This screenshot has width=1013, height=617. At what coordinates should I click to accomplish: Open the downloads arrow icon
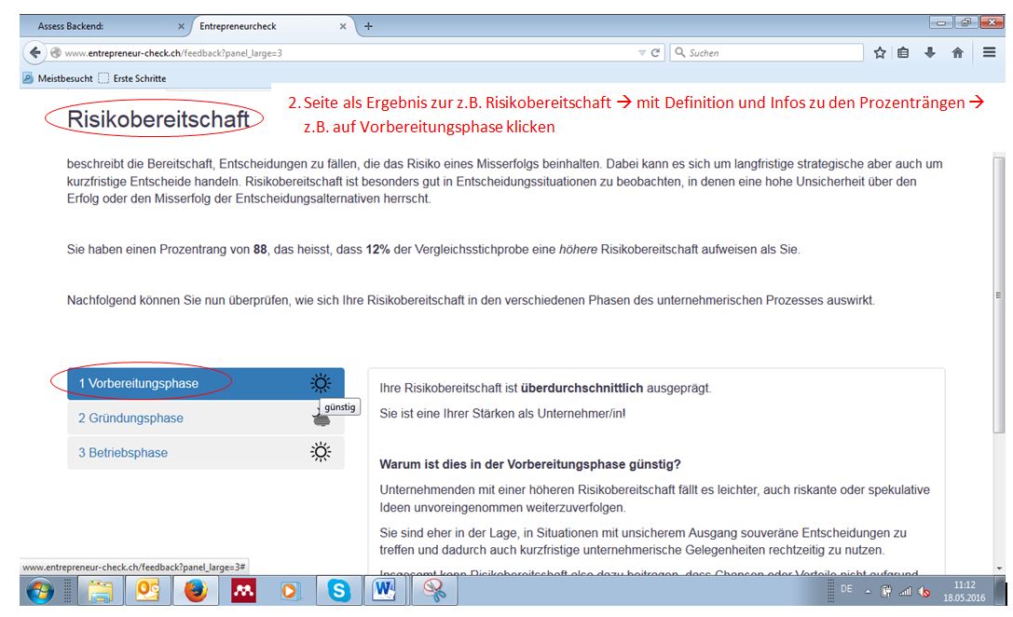point(930,53)
